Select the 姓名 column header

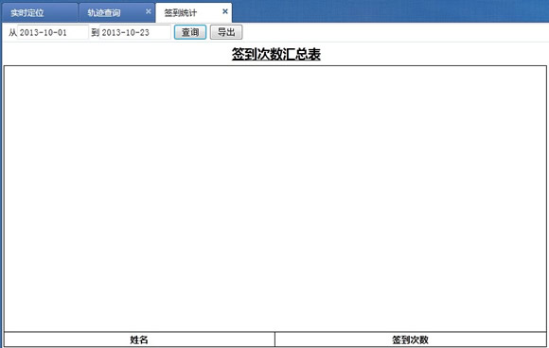tap(139, 339)
